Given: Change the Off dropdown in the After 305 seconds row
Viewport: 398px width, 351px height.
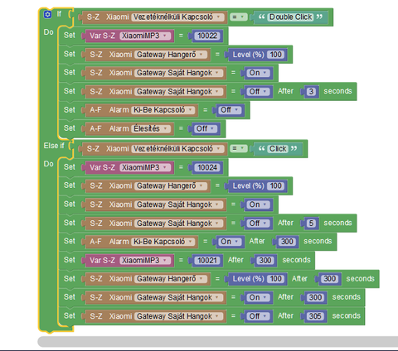Looking at the screenshot, I should coord(257,316).
